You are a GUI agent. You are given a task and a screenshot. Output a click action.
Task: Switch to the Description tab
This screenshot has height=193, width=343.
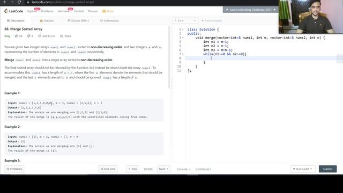tap(16, 20)
